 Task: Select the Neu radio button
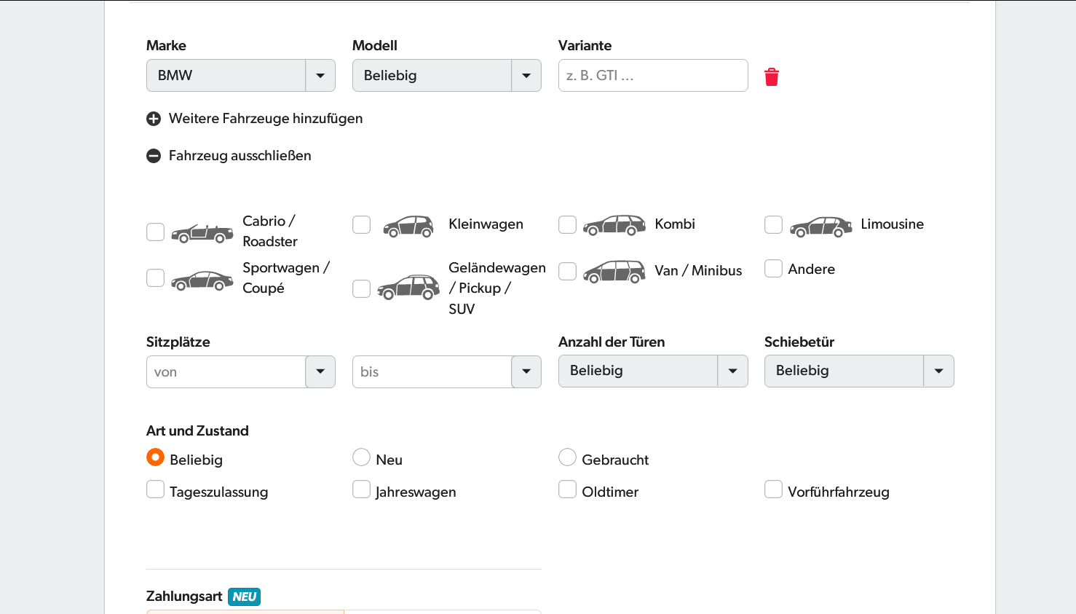(362, 457)
